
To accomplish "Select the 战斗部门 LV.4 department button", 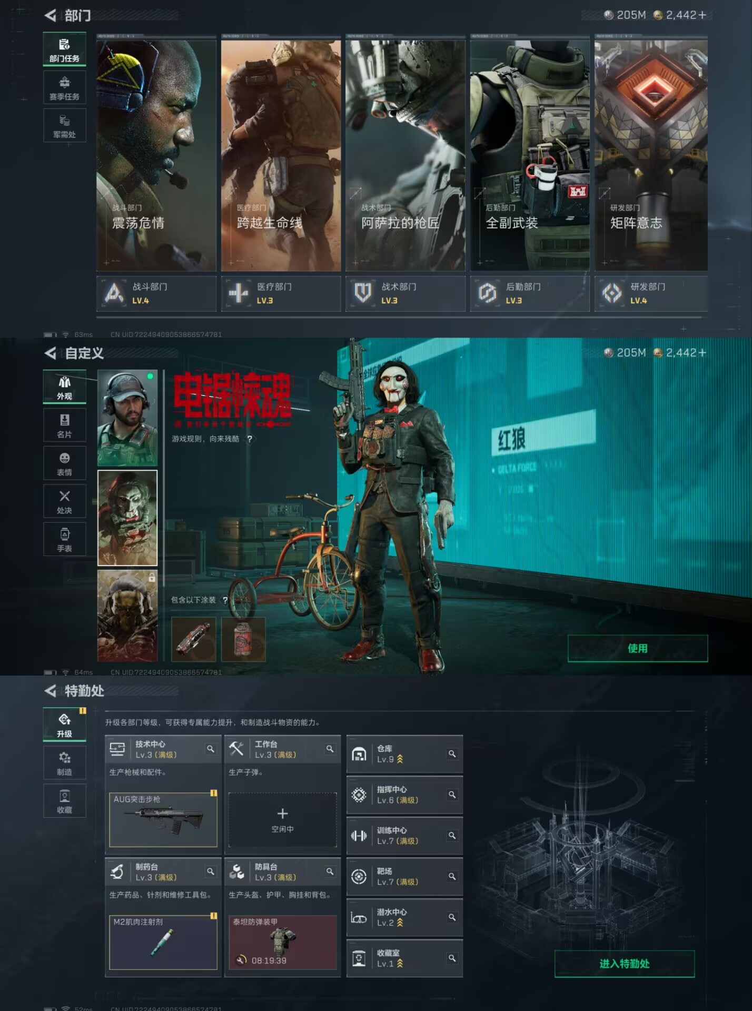I will click(x=156, y=293).
